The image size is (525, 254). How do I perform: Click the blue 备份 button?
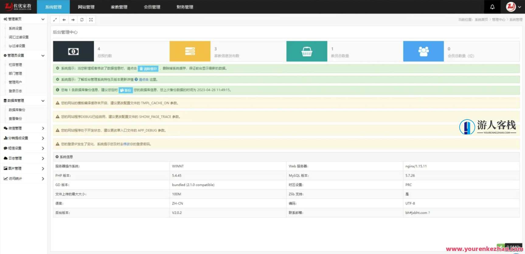tap(126, 90)
